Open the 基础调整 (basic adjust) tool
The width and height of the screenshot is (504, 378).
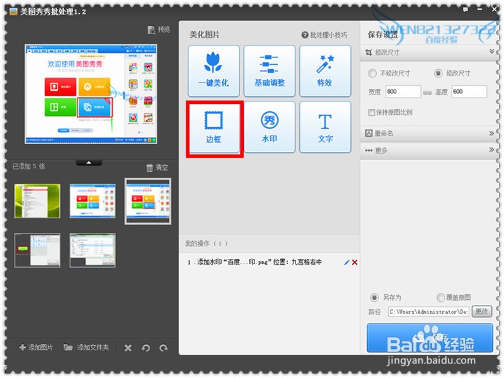[x=270, y=71]
